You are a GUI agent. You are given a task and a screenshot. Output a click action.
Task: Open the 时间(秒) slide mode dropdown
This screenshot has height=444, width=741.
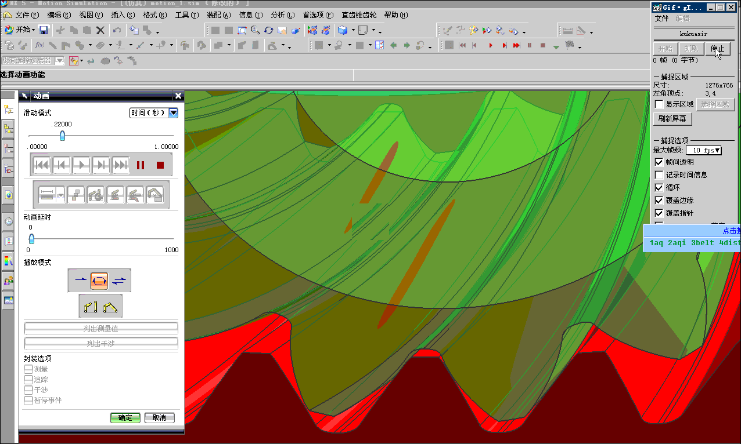click(x=173, y=113)
